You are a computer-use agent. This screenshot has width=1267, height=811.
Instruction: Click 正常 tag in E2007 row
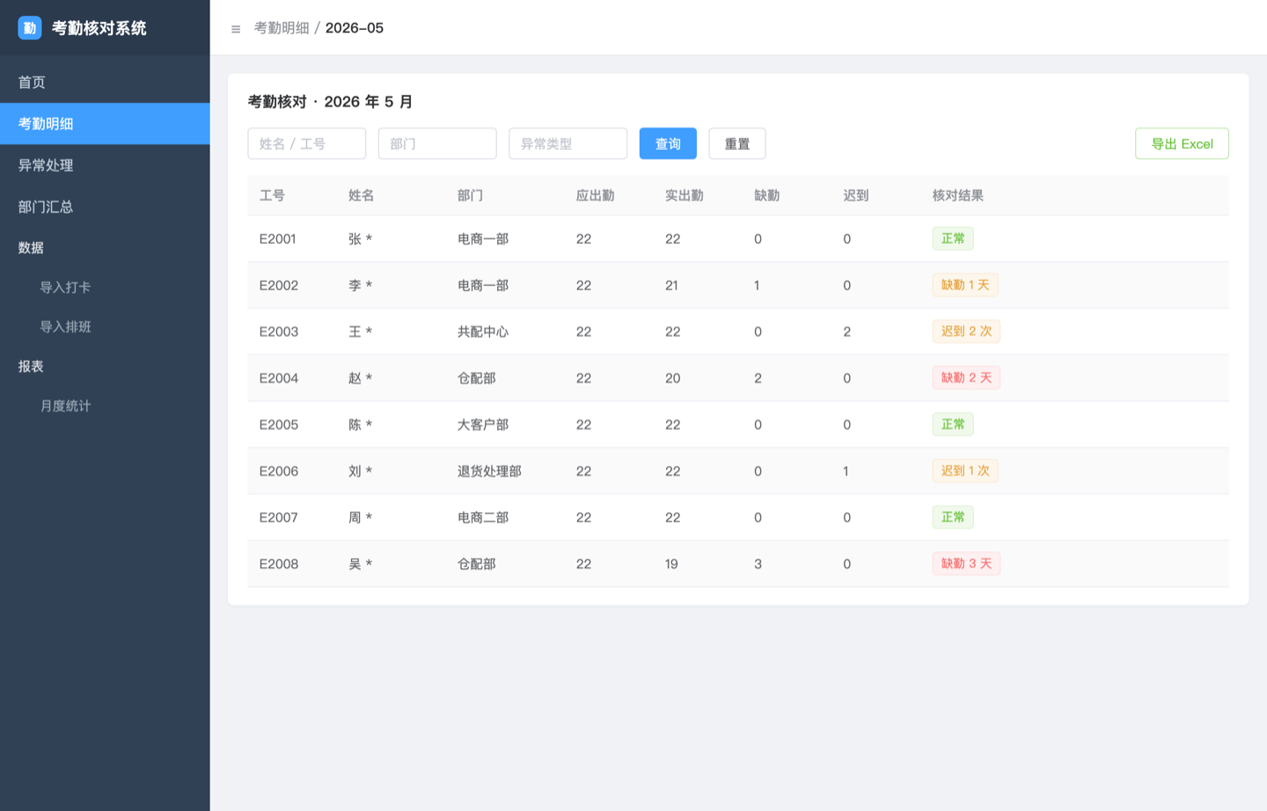click(x=953, y=517)
